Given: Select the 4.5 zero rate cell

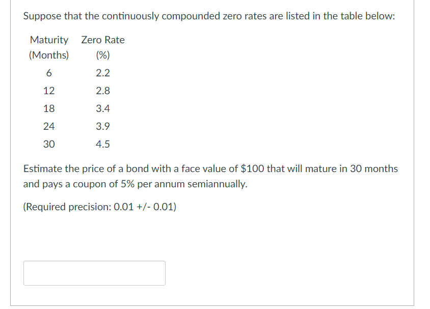Looking at the screenshot, I should point(103,144).
